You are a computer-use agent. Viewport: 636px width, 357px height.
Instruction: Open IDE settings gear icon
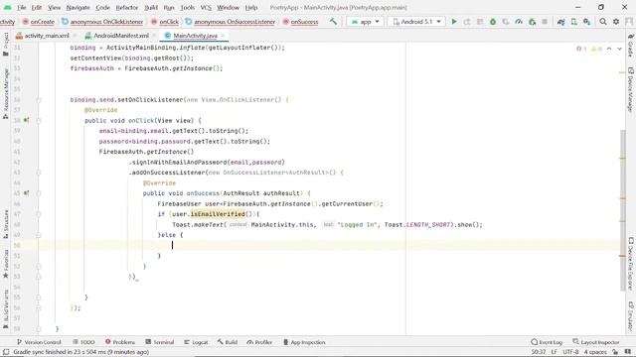(616, 22)
